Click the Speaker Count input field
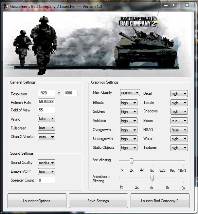This screenshot has width=198, height=214. click(46, 180)
